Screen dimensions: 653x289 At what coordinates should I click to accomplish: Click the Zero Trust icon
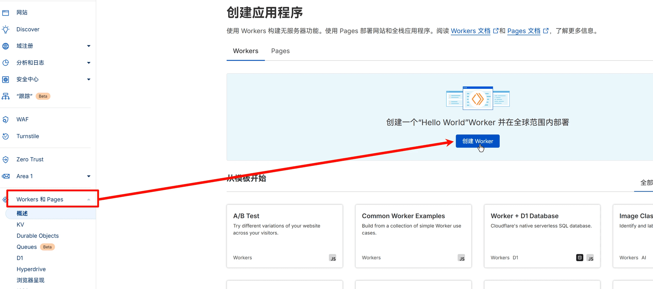tap(6, 159)
